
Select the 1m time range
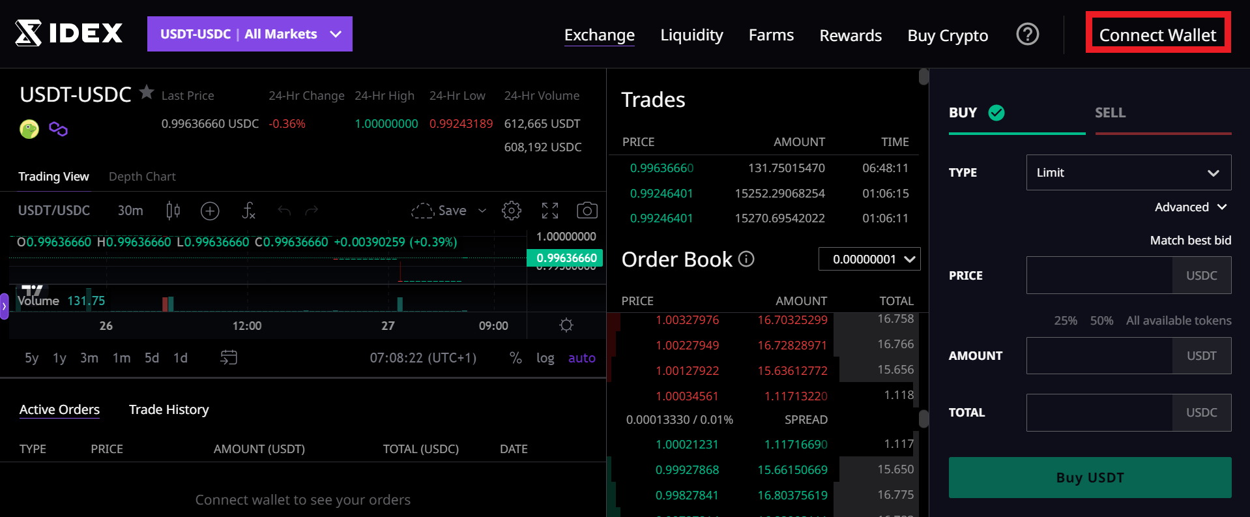point(121,358)
